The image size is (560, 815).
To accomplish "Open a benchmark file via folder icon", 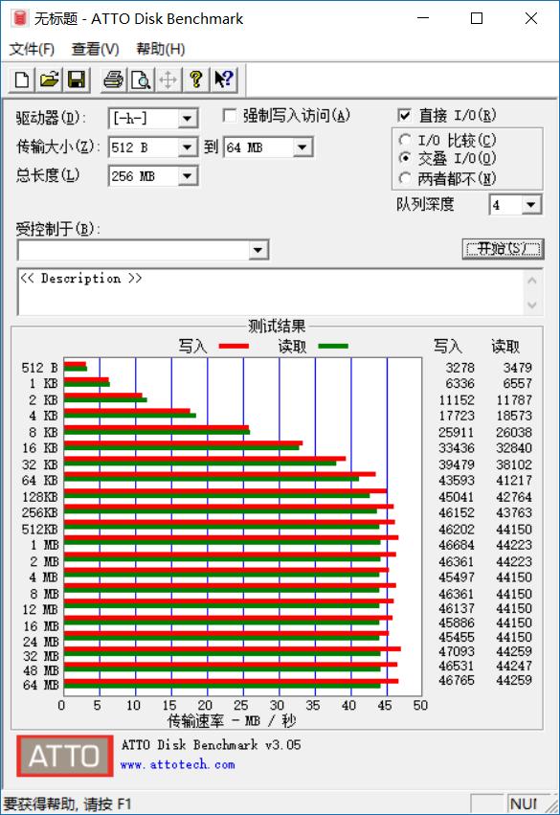I will (x=50, y=80).
